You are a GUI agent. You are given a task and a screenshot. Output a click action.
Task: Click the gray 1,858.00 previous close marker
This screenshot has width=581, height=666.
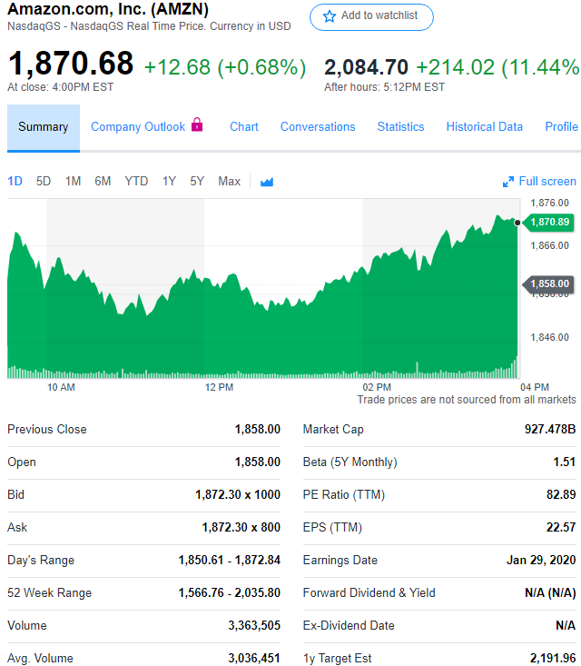(x=548, y=283)
